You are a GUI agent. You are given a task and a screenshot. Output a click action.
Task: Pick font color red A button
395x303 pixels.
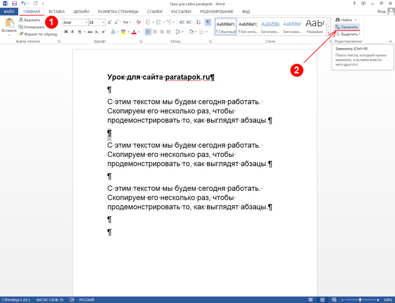pyautogui.click(x=134, y=32)
